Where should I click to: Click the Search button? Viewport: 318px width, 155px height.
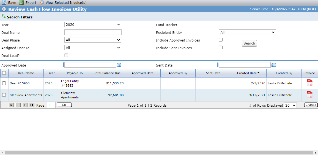click(x=249, y=43)
